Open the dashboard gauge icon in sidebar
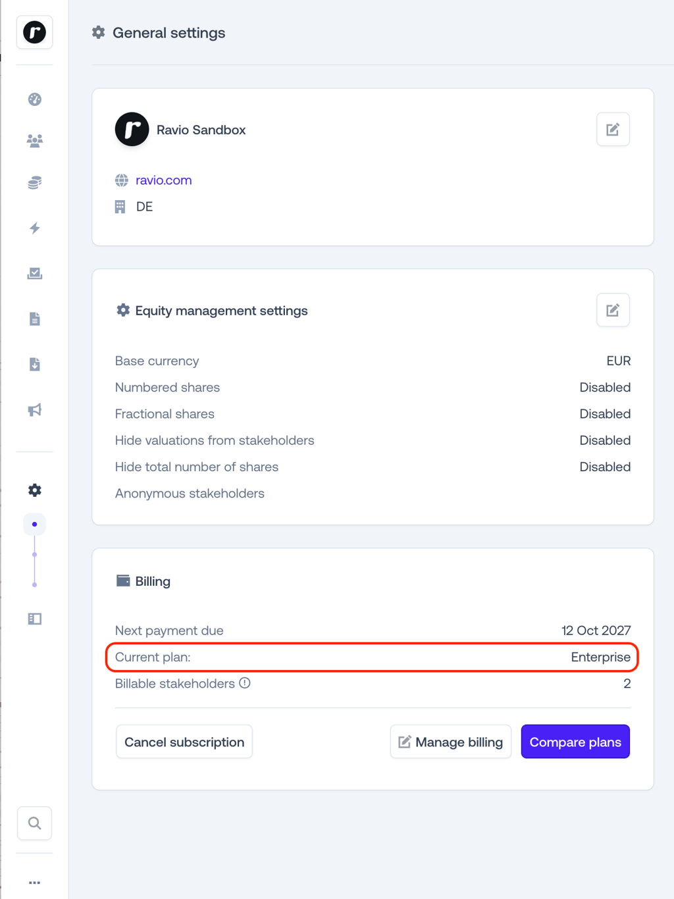674x899 pixels. coord(35,99)
